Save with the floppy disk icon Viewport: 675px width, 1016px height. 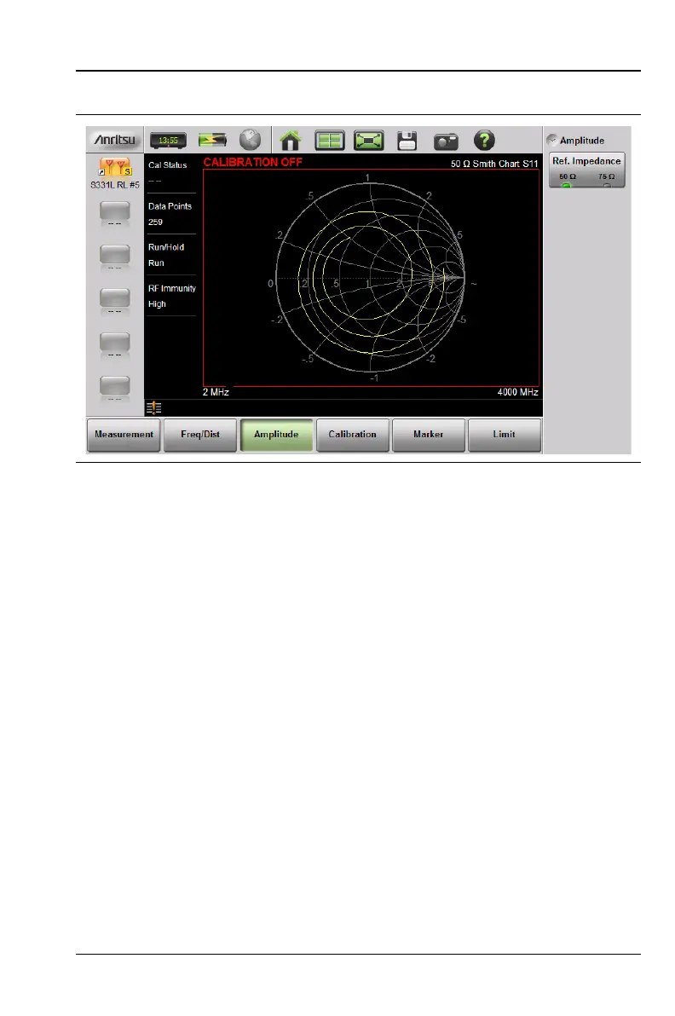(x=407, y=141)
